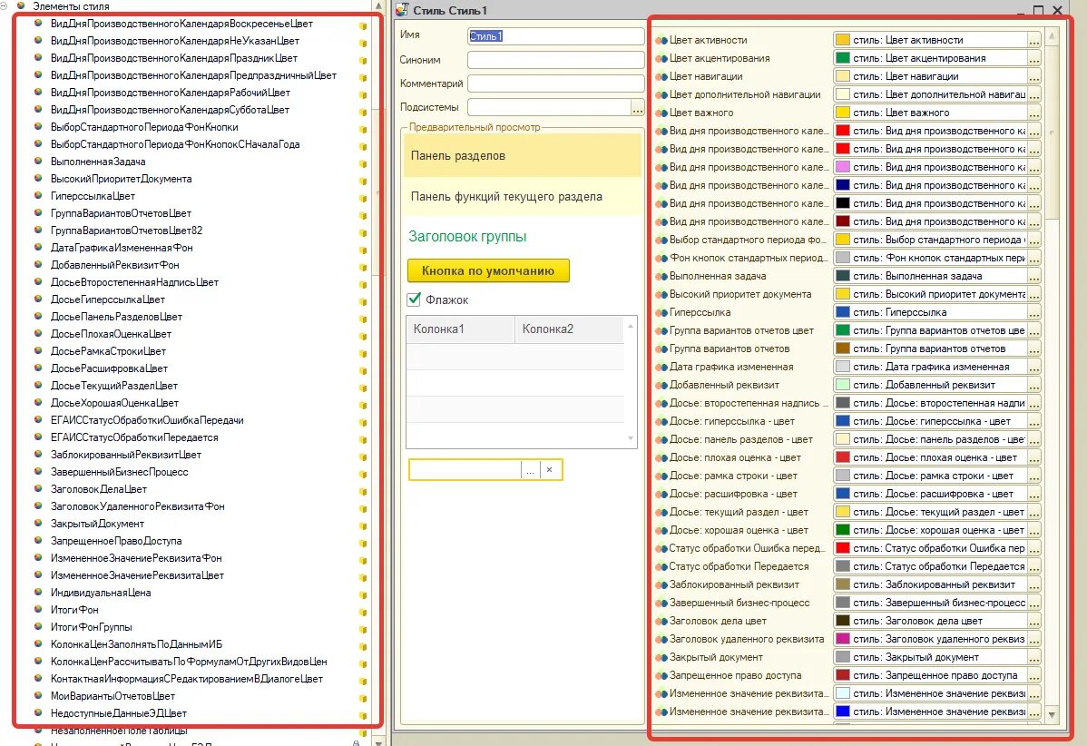The image size is (1087, 746).
Task: Click the yellow marker at the end of the ВысокийПриоритетДокумента row
Action: click(x=363, y=181)
